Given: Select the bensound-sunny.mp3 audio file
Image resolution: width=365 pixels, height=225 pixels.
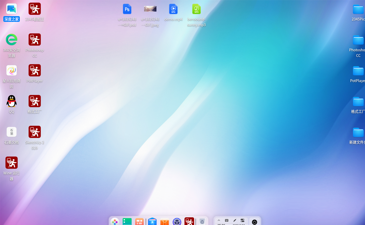Looking at the screenshot, I should pos(196,9).
